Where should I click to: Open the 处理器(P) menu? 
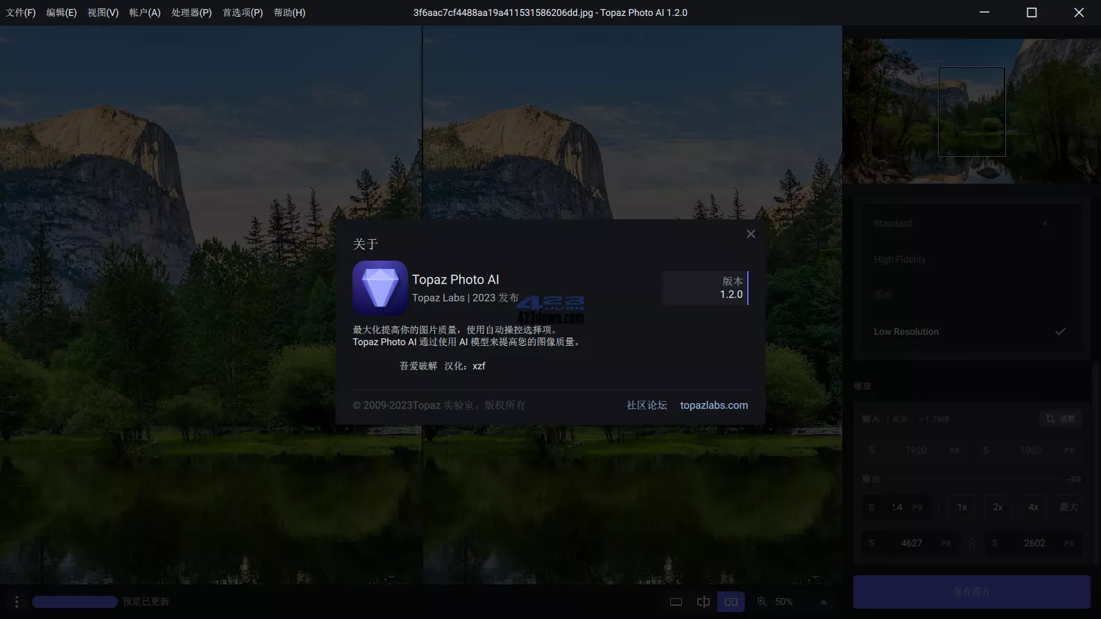tap(191, 12)
